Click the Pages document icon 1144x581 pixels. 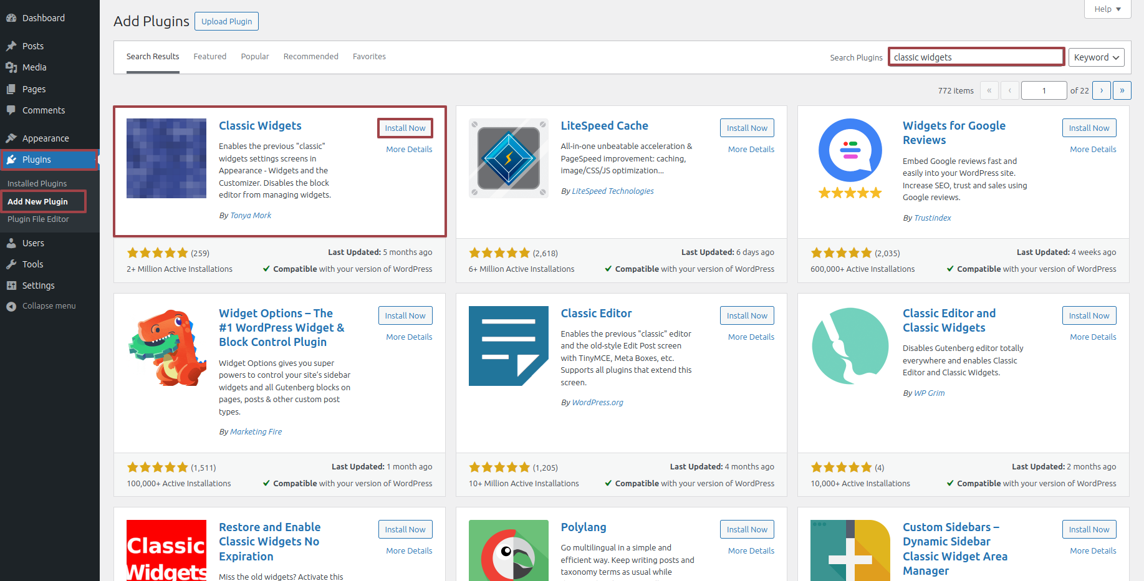(11, 89)
